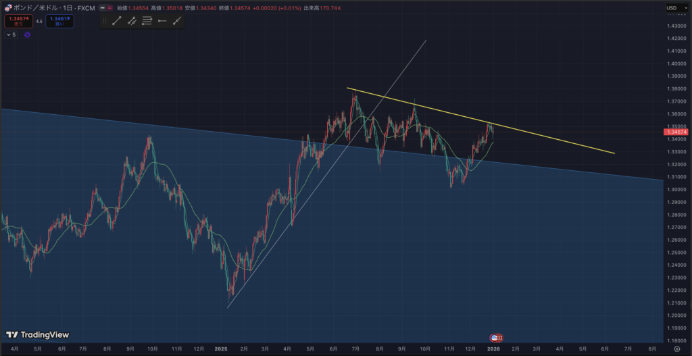Click the drawing toolbar drag handle
The width and height of the screenshot is (692, 356).
[103, 21]
